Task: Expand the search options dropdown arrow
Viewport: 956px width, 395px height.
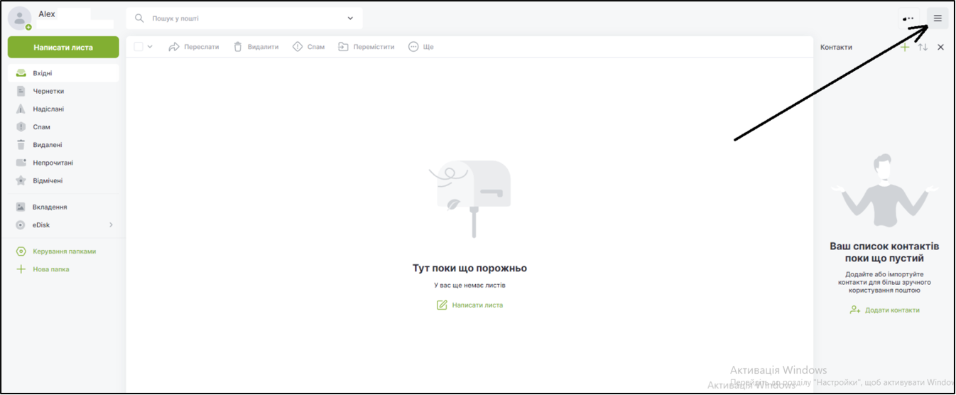Action: pyautogui.click(x=350, y=18)
